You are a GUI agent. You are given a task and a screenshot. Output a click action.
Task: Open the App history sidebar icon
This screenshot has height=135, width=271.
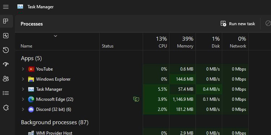coord(6,50)
